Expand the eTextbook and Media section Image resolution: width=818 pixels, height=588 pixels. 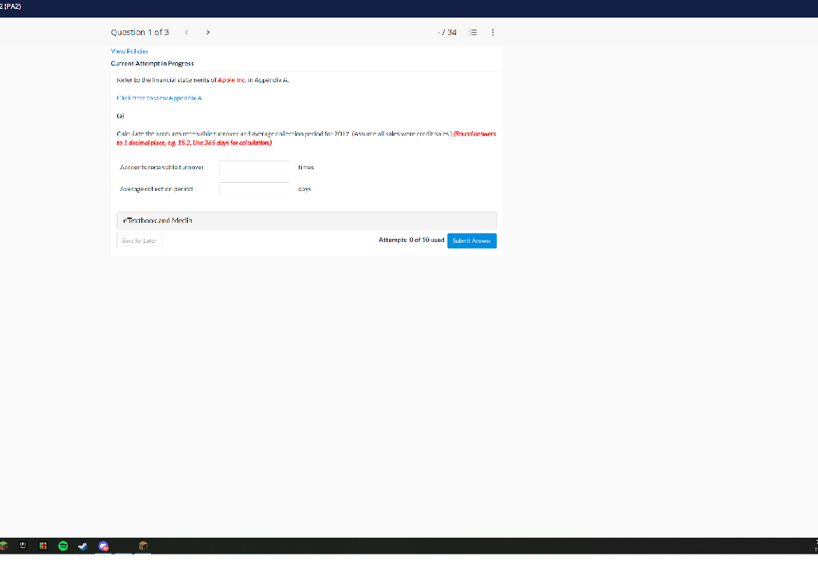pos(306,220)
